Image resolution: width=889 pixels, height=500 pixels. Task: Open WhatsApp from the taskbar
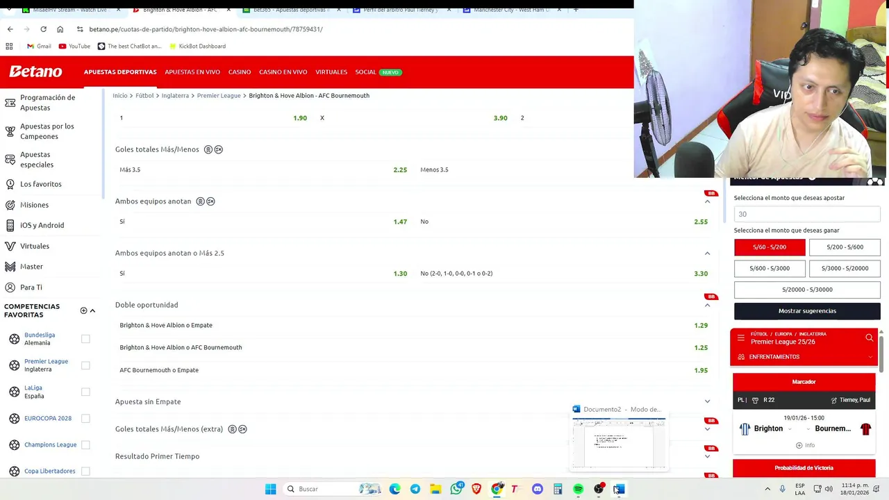[x=456, y=489]
